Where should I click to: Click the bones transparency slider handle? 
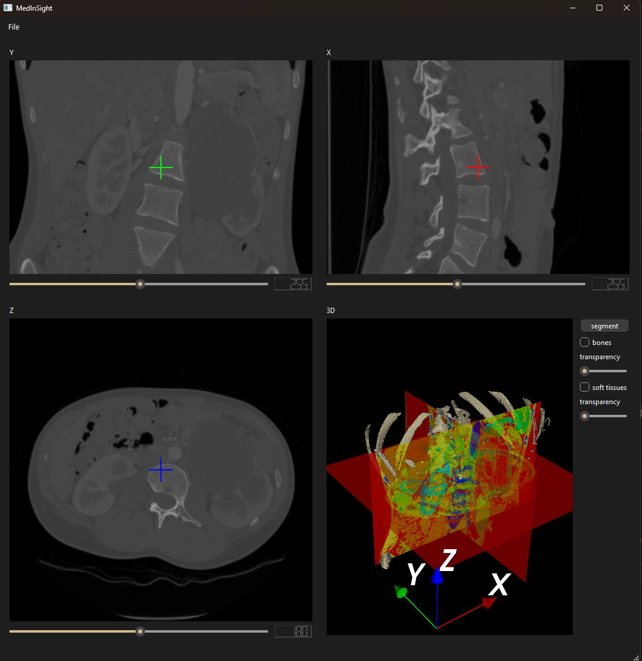click(585, 371)
